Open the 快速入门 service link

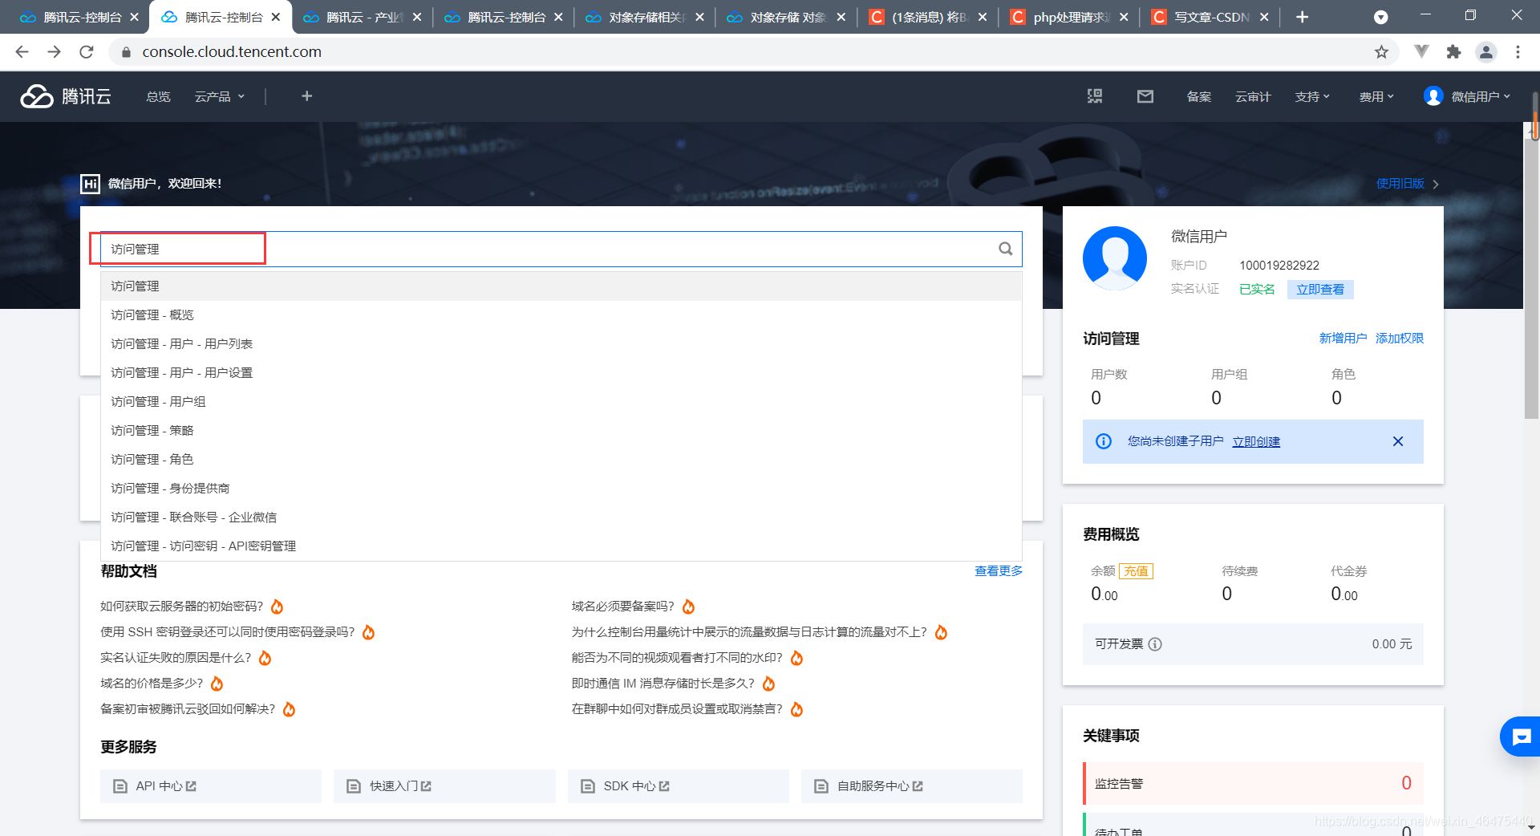click(x=444, y=786)
